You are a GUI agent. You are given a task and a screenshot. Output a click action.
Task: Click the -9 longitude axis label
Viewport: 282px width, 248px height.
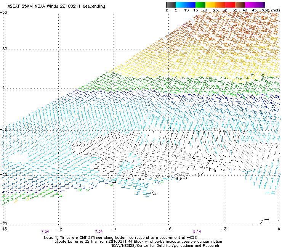tap(114, 229)
